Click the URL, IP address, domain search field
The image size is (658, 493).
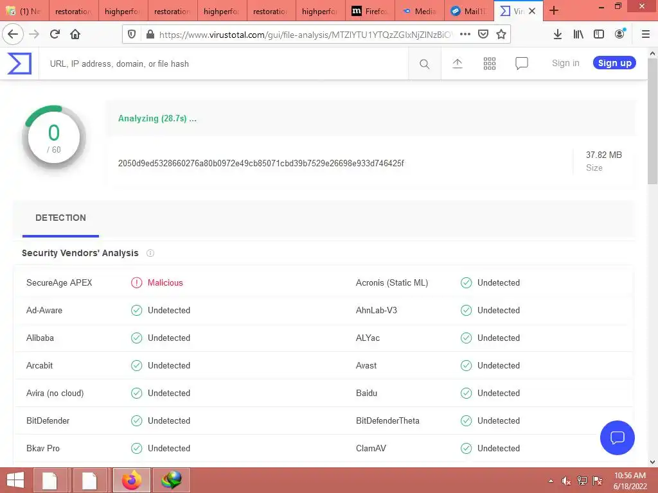[x=223, y=64]
